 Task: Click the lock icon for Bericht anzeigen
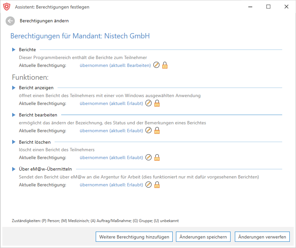click(x=157, y=103)
